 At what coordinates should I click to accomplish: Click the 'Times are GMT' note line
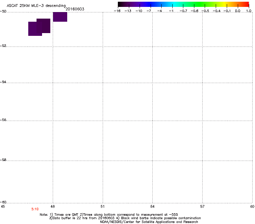109,215
